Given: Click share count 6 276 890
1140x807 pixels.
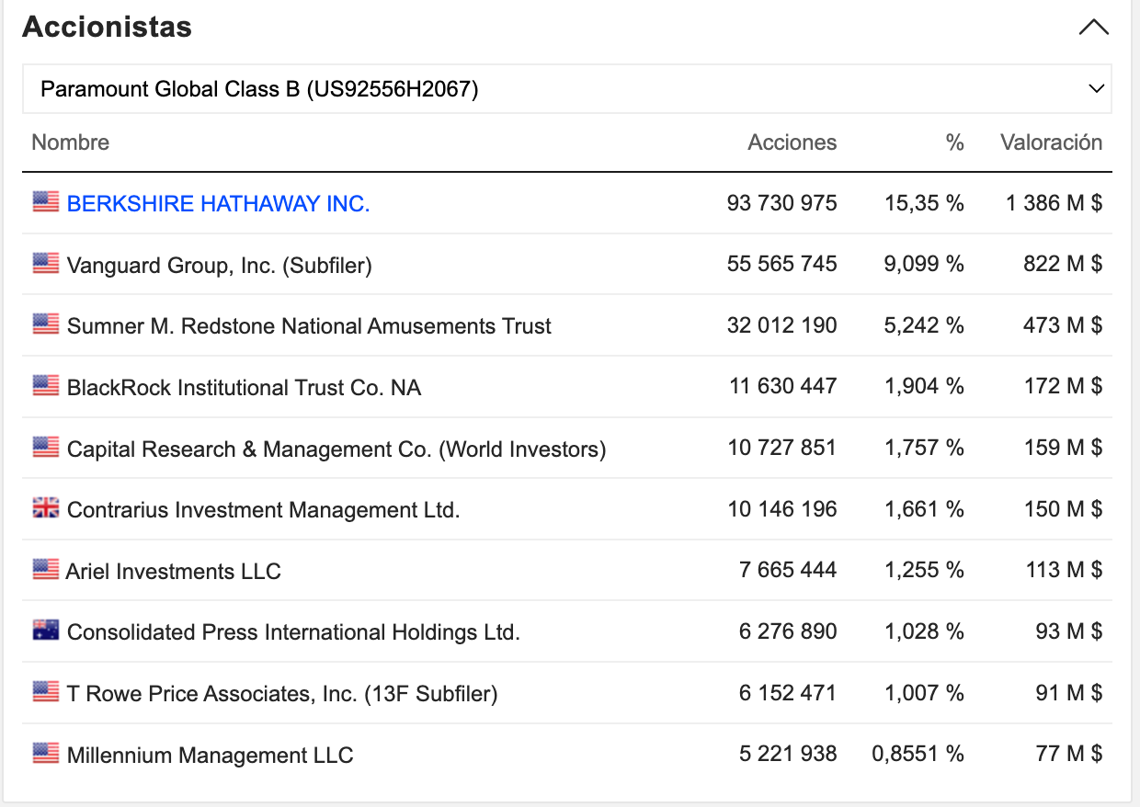Looking at the screenshot, I should point(788,631).
